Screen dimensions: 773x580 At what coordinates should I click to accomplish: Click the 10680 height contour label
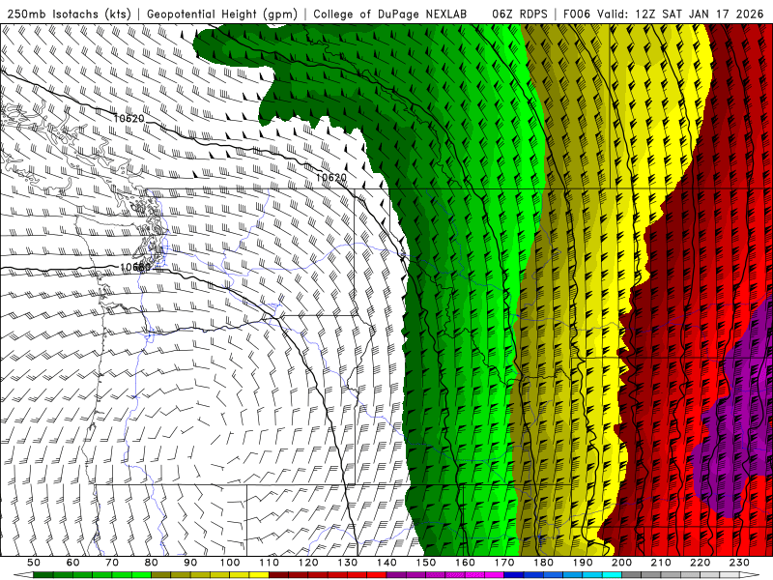[135, 268]
